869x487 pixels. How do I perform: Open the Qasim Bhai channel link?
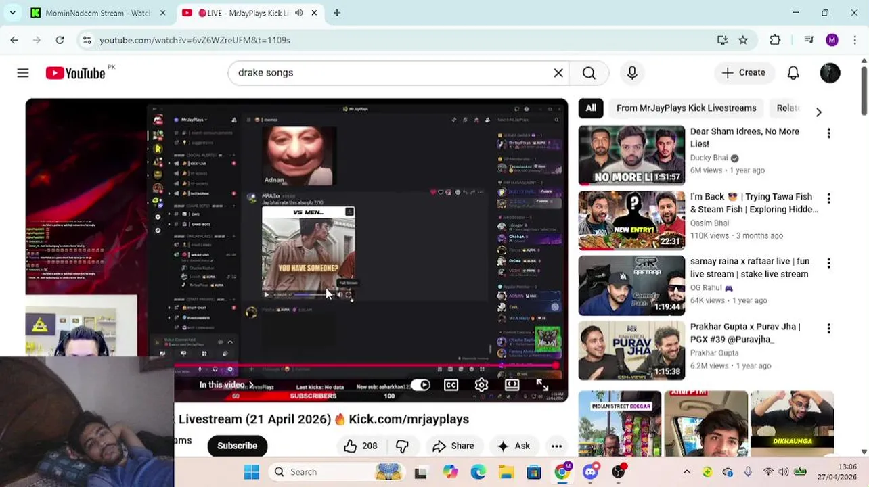[x=709, y=223]
